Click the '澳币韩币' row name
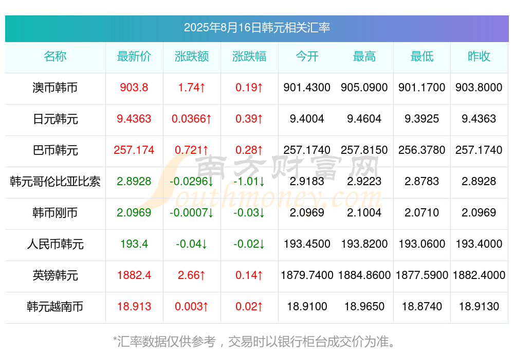 [x=55, y=88]
